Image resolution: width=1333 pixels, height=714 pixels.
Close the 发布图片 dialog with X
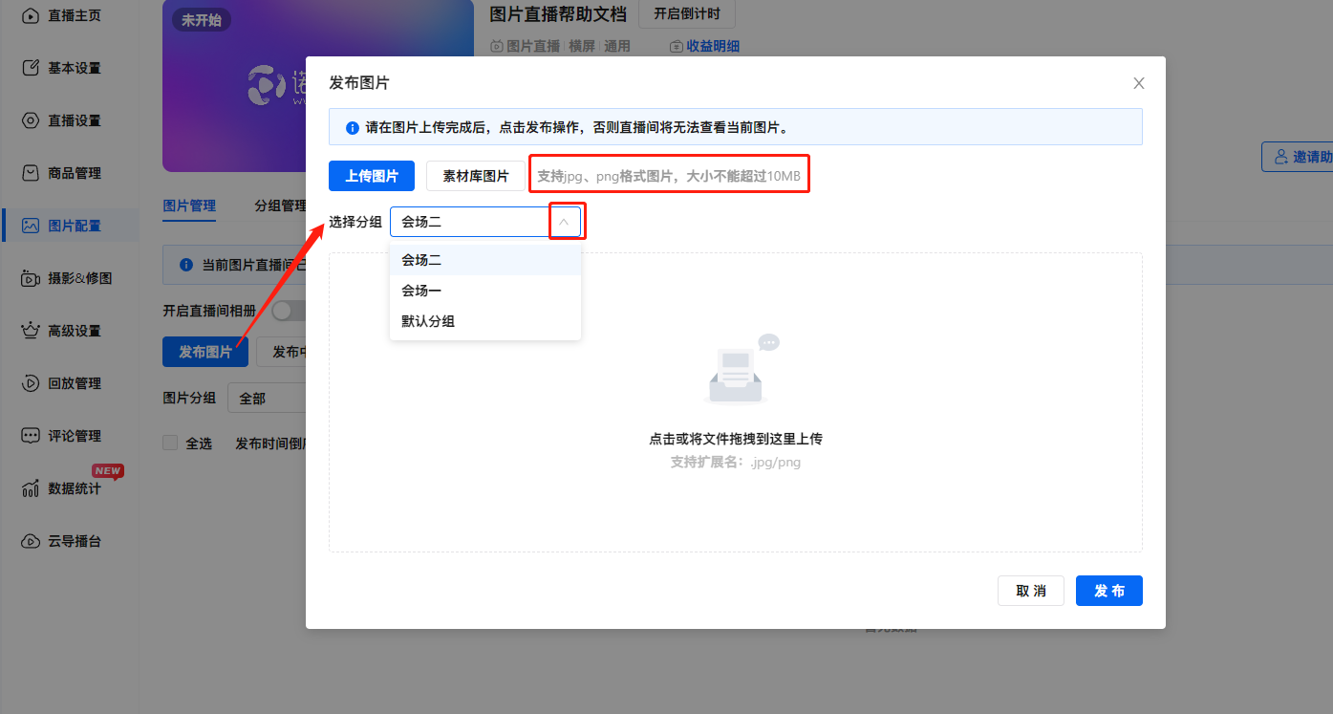(1139, 83)
